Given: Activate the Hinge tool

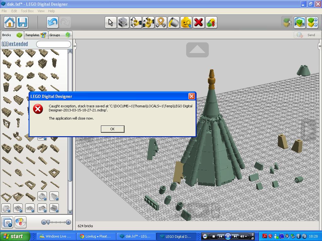Looking at the screenshot, I should click(136, 22).
